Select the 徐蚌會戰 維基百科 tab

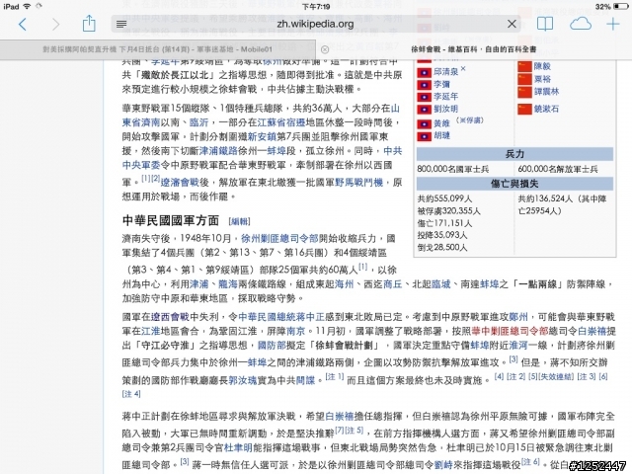pos(474,49)
